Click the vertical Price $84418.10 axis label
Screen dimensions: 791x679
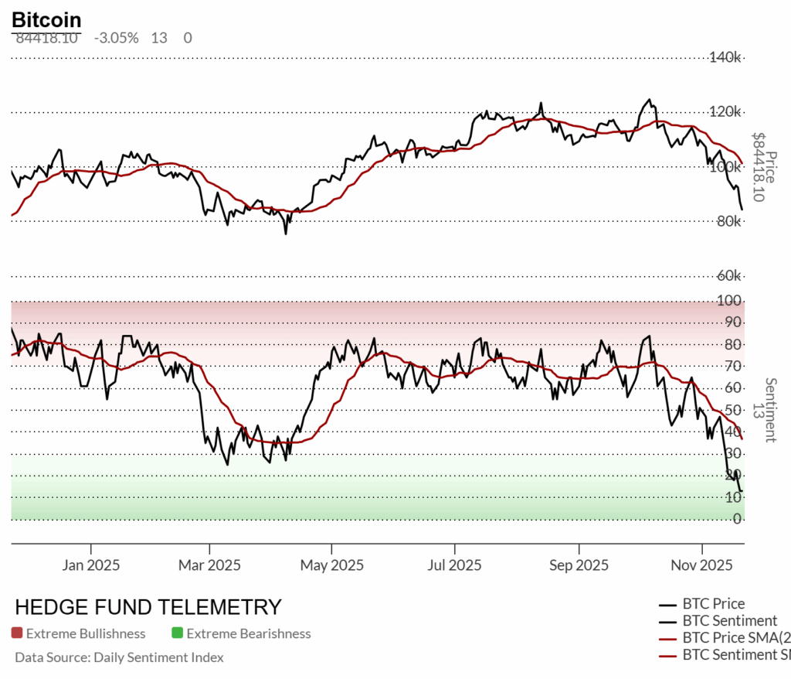click(x=759, y=166)
